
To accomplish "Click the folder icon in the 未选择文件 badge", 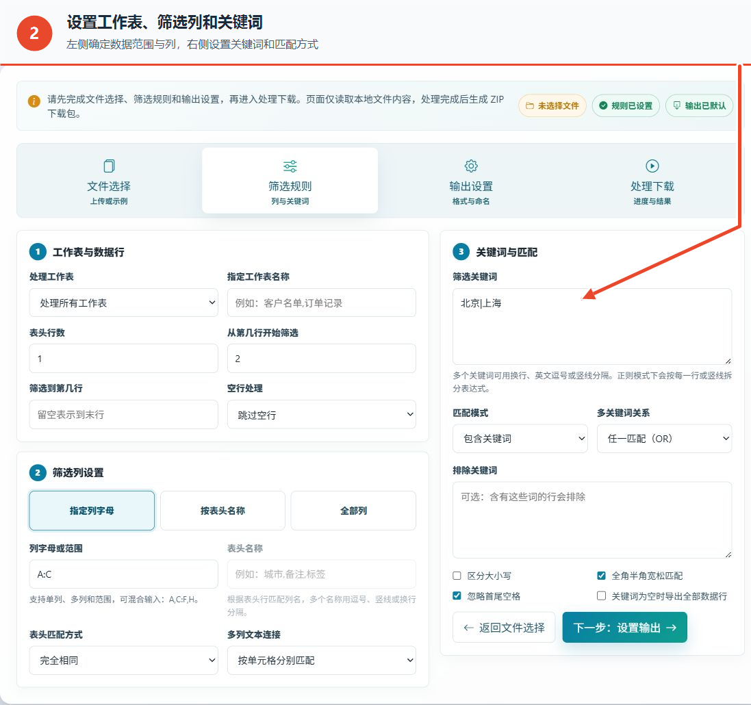I will point(530,106).
